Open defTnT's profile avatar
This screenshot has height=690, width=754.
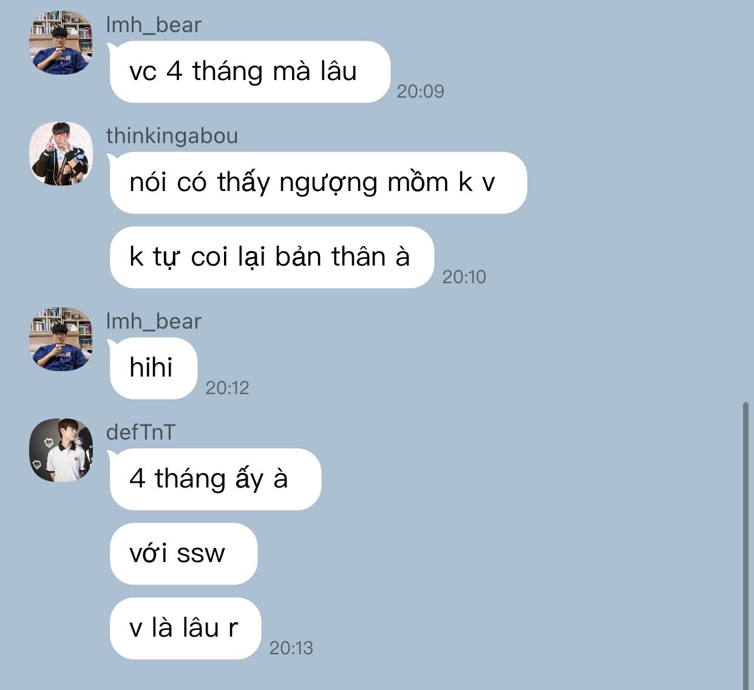click(x=61, y=450)
